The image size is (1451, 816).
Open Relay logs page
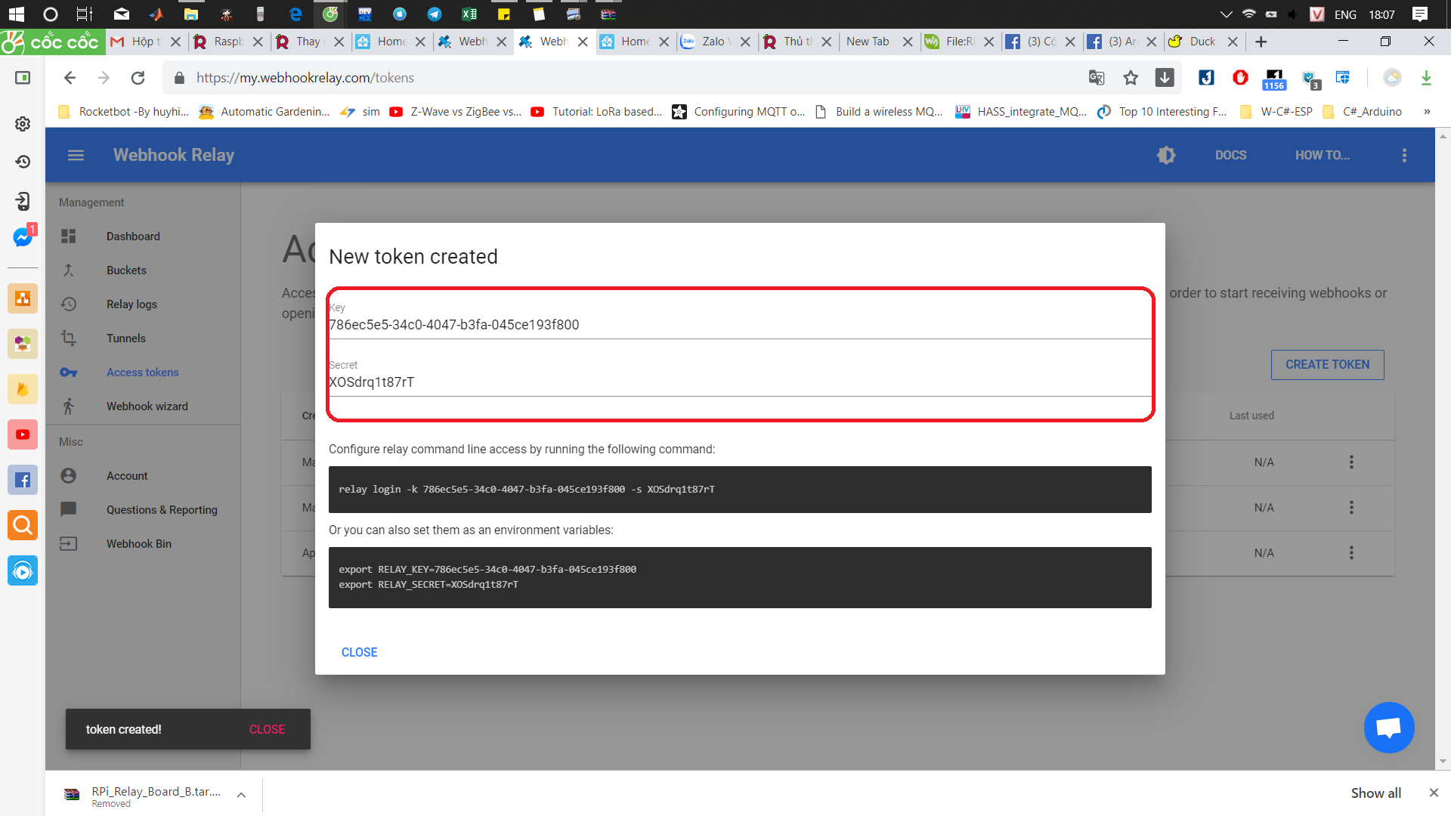coord(131,304)
